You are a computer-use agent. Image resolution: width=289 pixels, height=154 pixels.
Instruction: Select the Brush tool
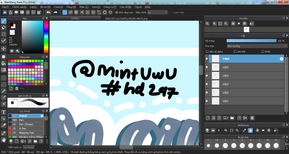click(3, 21)
